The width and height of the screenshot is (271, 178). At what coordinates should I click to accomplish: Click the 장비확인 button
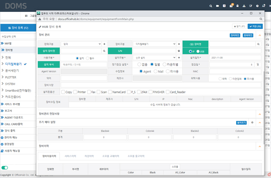pyautogui.click(x=235, y=35)
